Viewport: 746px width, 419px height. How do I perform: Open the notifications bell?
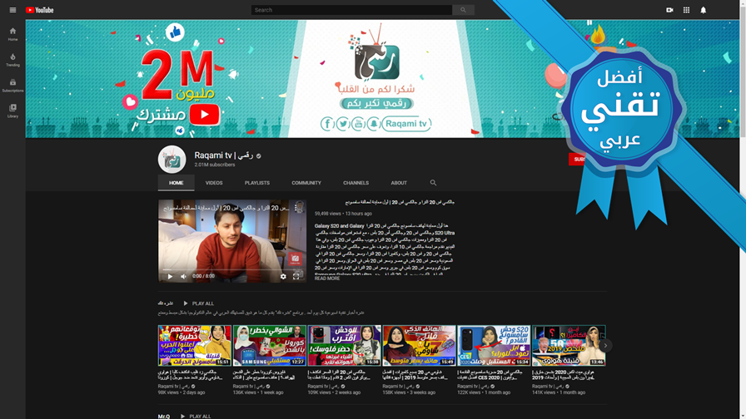(704, 10)
